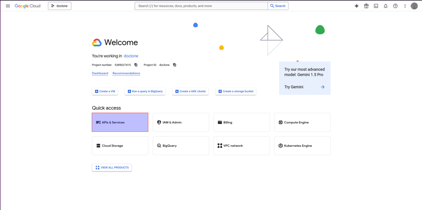This screenshot has height=210, width=422.
Task: Click project number value 5389027415
Action: tap(123, 65)
